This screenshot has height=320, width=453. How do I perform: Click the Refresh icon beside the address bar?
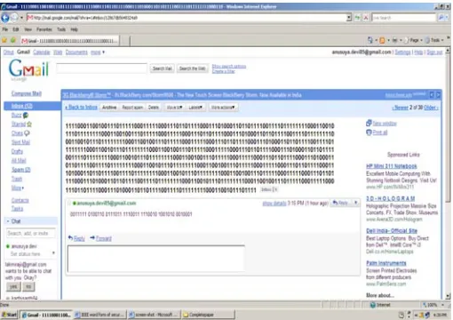tap(358, 18)
